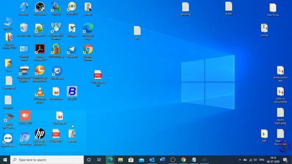Open the Trip to shimla 2019 folder
Image resolution: width=292 pixels, height=164 pixels.
click(9, 41)
